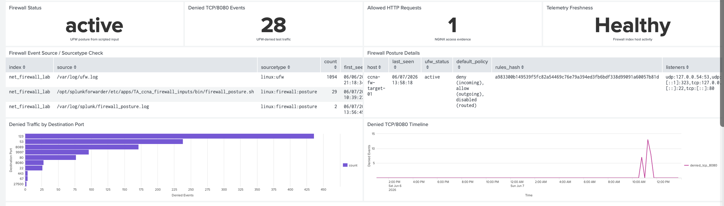Screen dimensions: 724x206
Task: Click the Telemetry Freshness value 'Healthy'
Action: [632, 26]
